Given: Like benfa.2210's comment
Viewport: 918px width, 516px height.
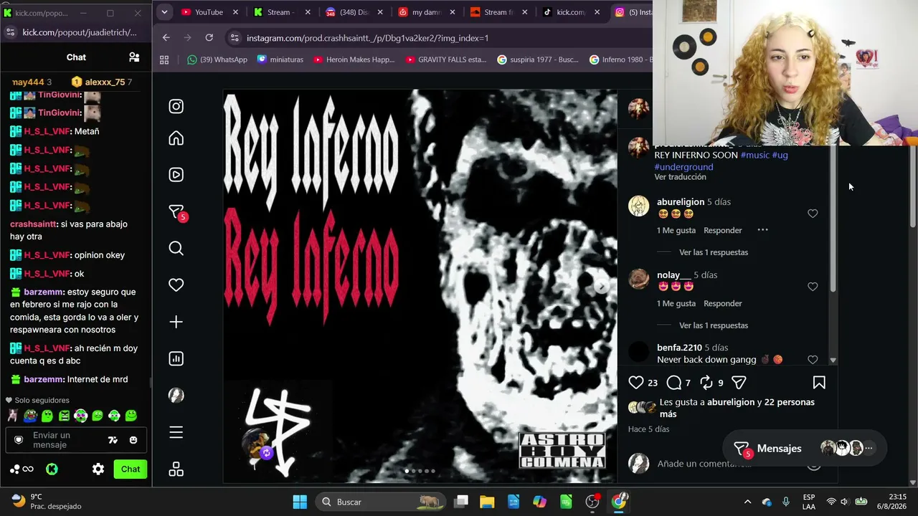Looking at the screenshot, I should click(813, 360).
